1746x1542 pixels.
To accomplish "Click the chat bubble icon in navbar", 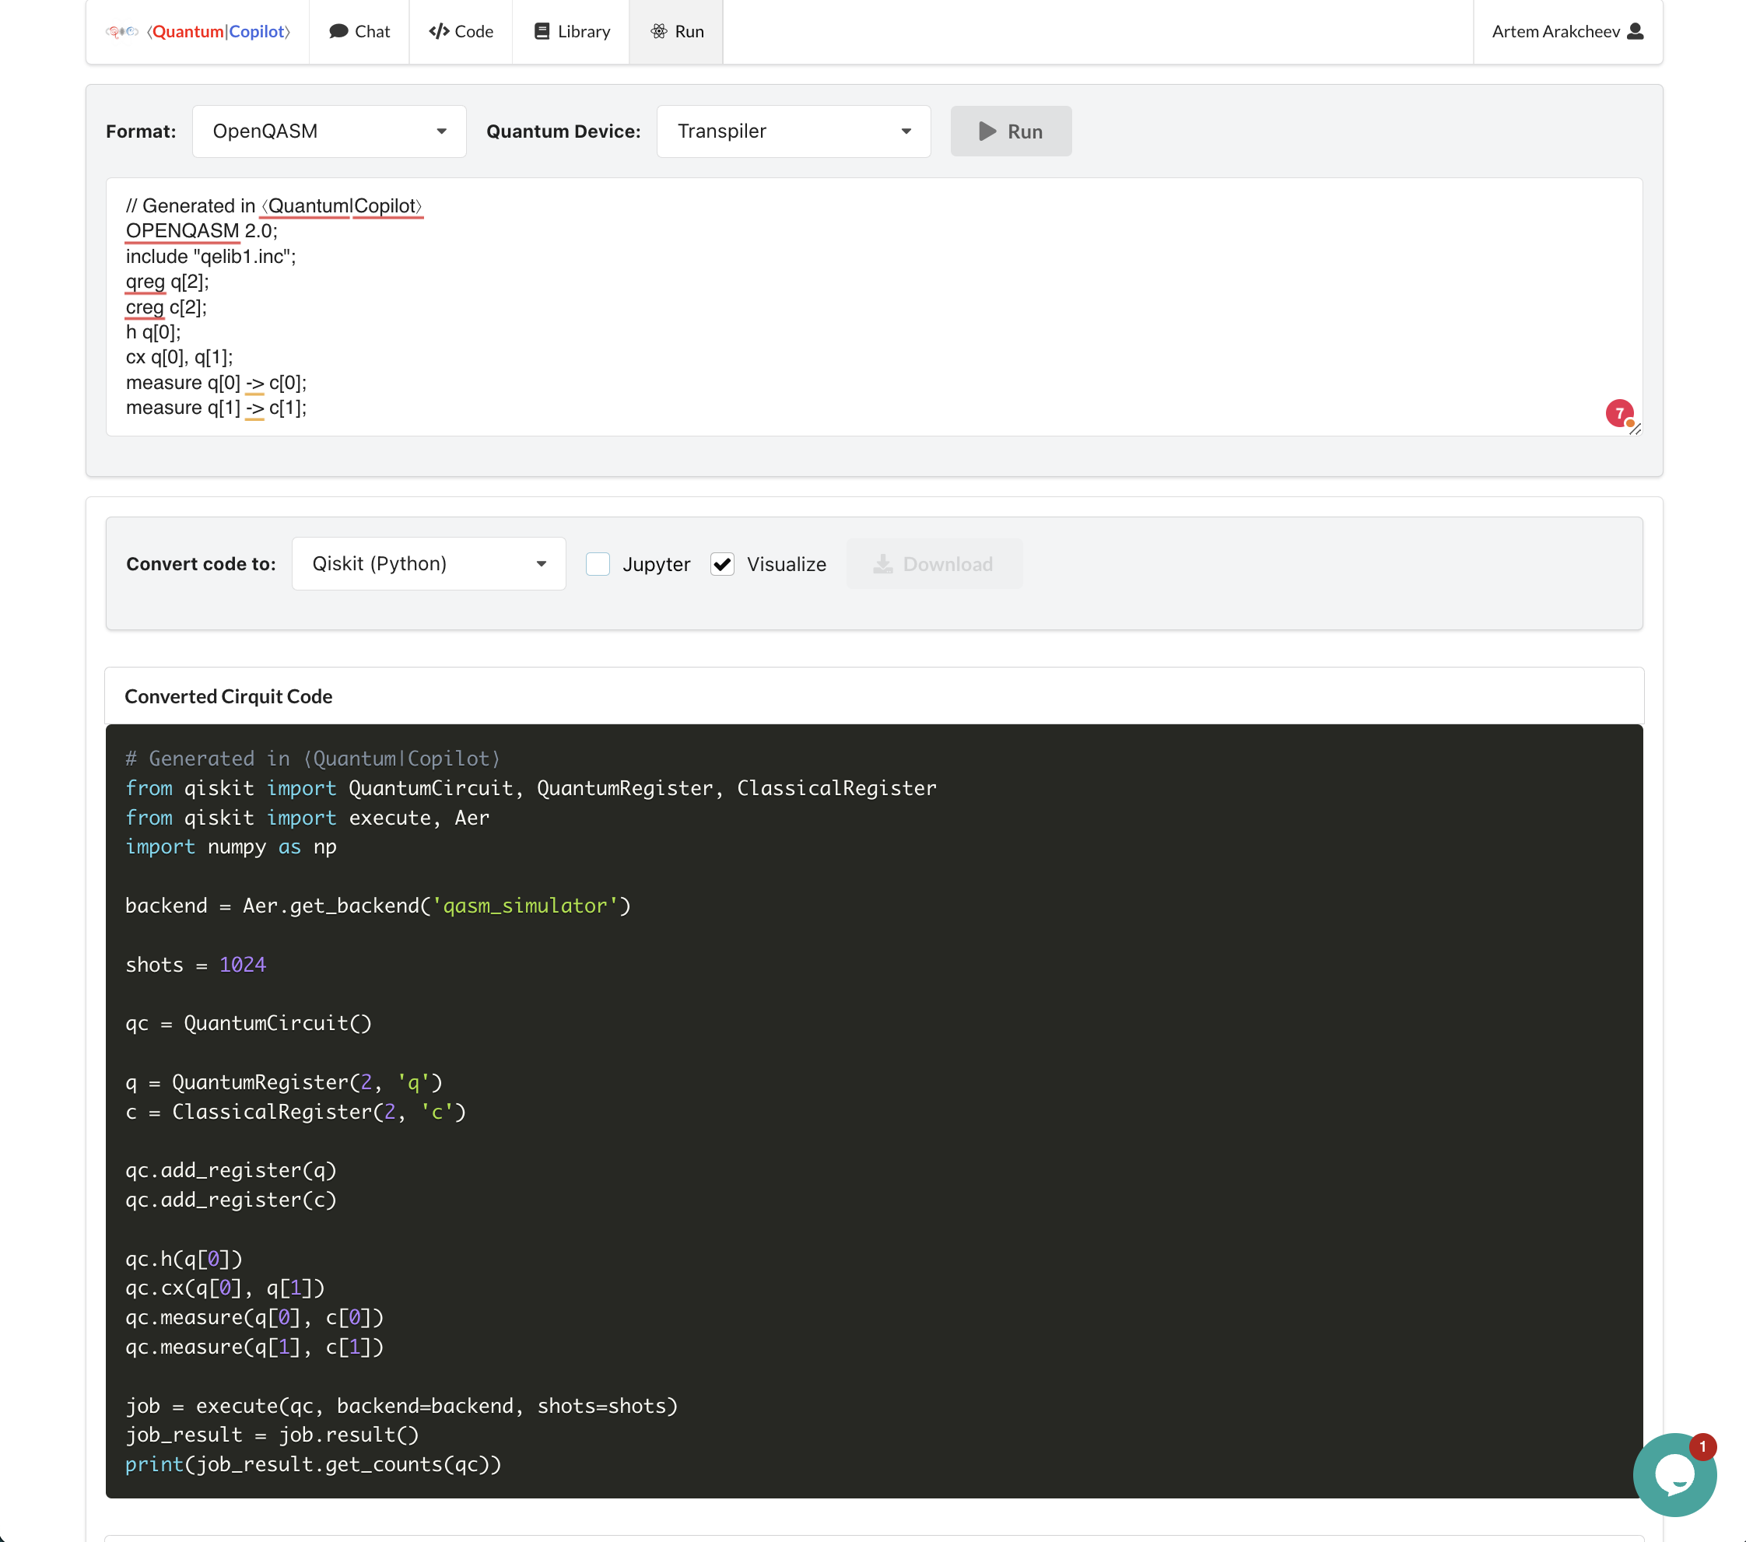I will pyautogui.click(x=338, y=32).
